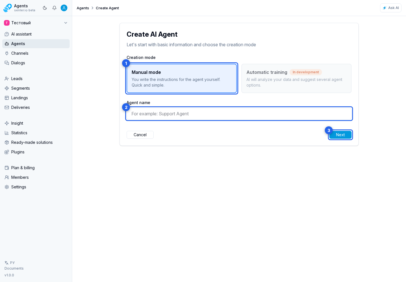Click the Ask AI sparkle icon
The height and width of the screenshot is (282, 406).
point(385,8)
